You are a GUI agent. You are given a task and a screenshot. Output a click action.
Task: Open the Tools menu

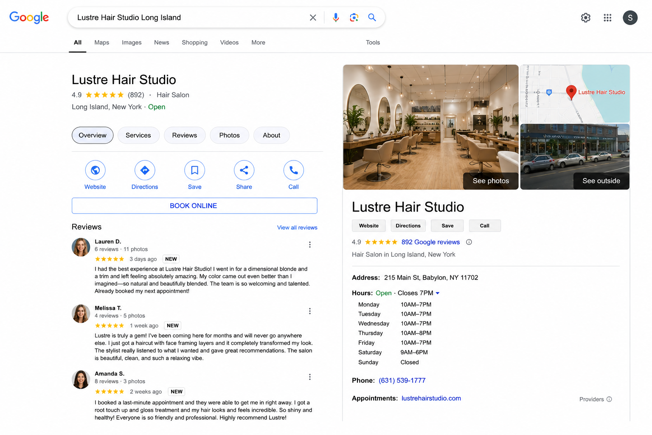coord(373,42)
